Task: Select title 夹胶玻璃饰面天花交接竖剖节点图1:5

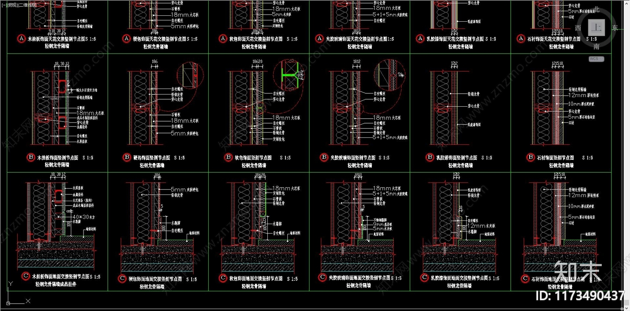Action: tap(360, 39)
